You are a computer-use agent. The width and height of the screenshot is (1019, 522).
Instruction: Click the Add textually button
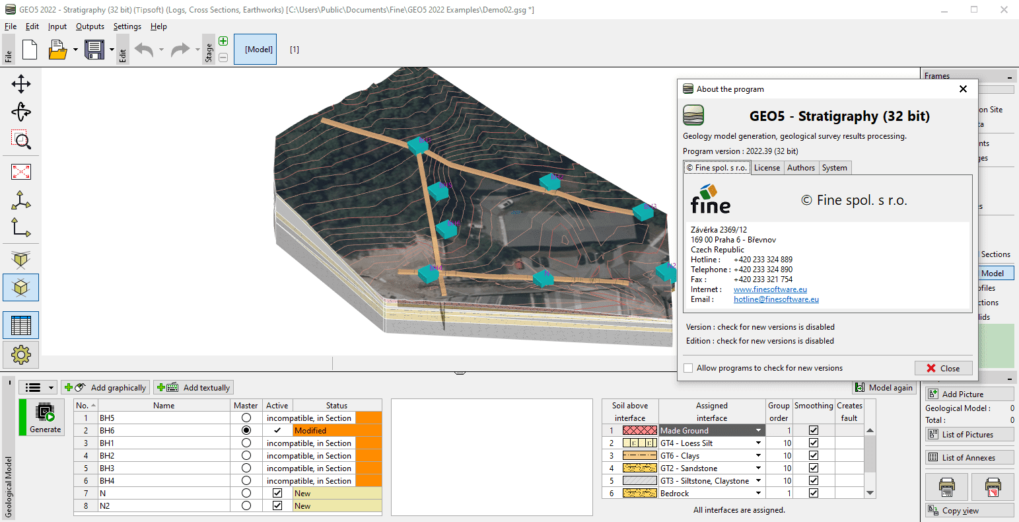click(195, 388)
